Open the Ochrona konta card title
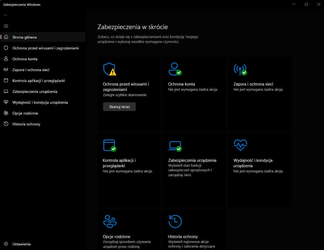The image size is (324, 250). click(182, 84)
